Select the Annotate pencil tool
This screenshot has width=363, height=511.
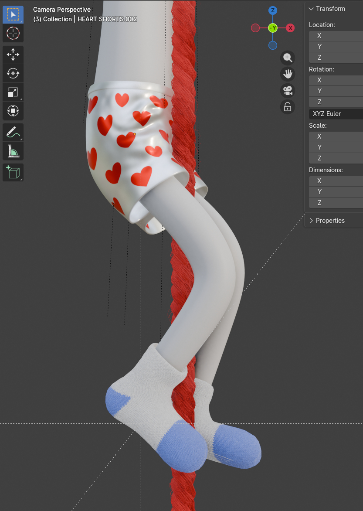point(13,132)
